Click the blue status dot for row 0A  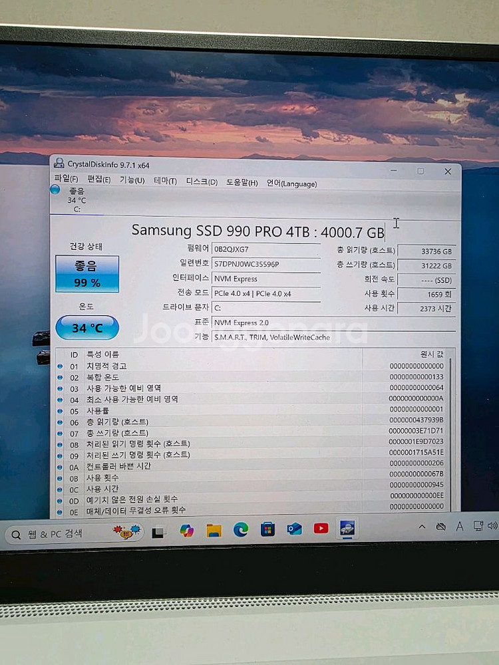60,467
